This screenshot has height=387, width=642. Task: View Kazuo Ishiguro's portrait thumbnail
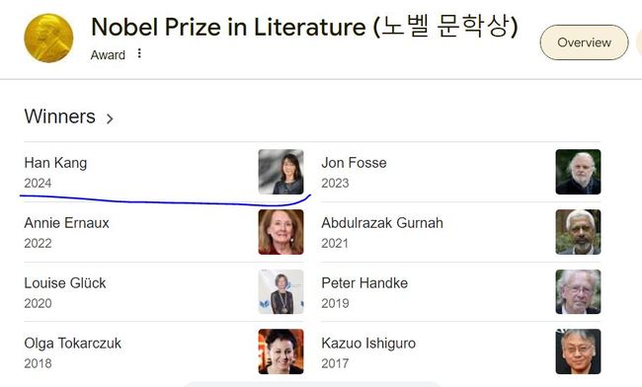[x=578, y=351]
